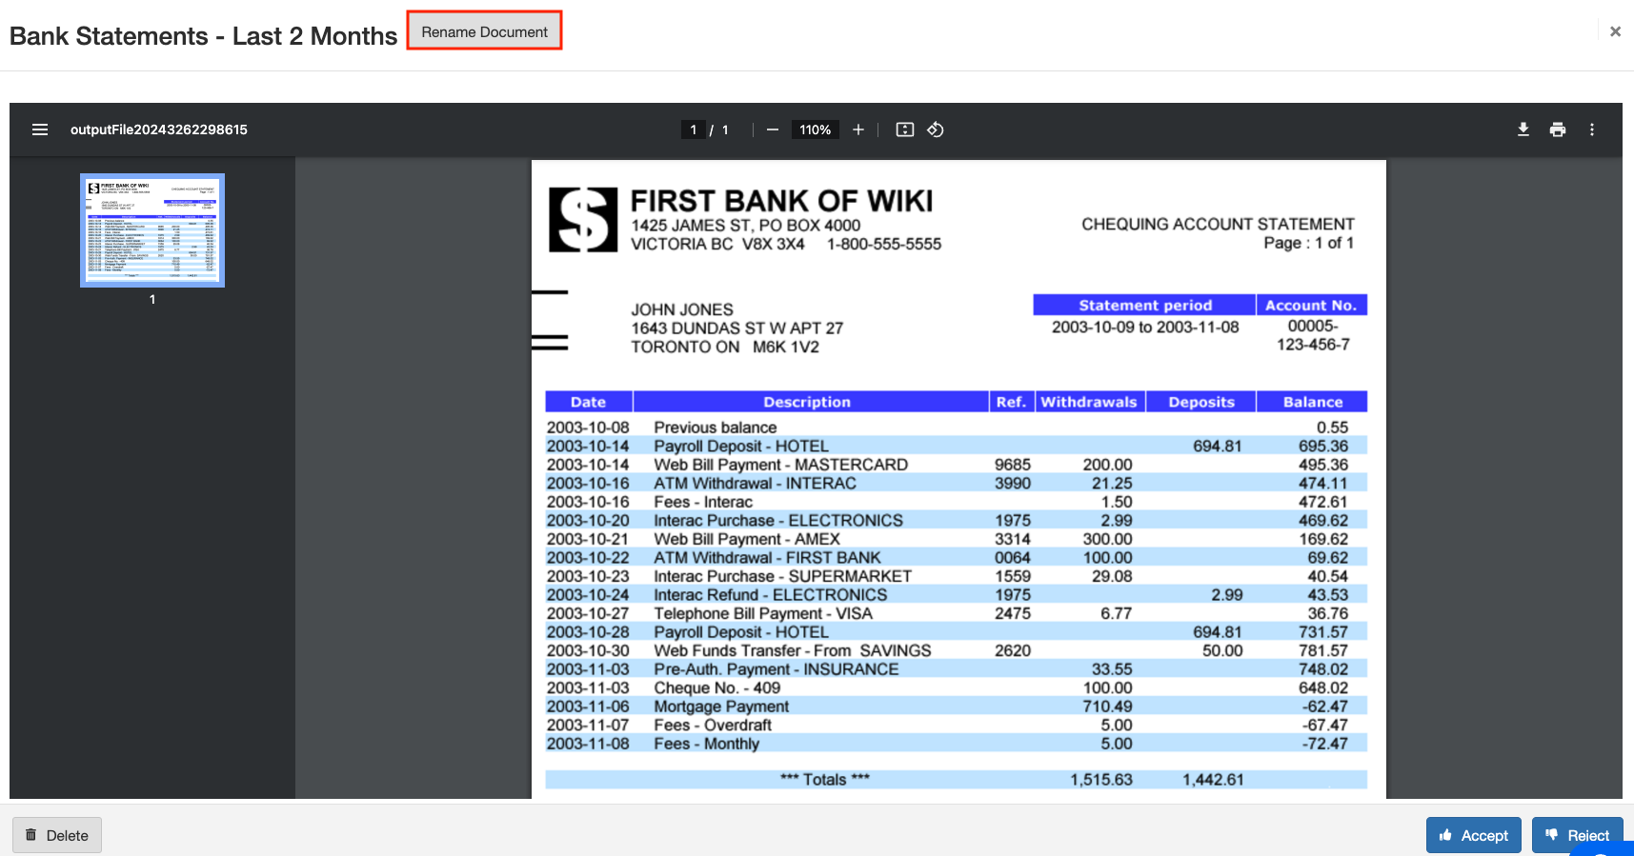This screenshot has height=856, width=1634.
Task: Click the outputFile20243262298615 file name
Action: pos(159,129)
